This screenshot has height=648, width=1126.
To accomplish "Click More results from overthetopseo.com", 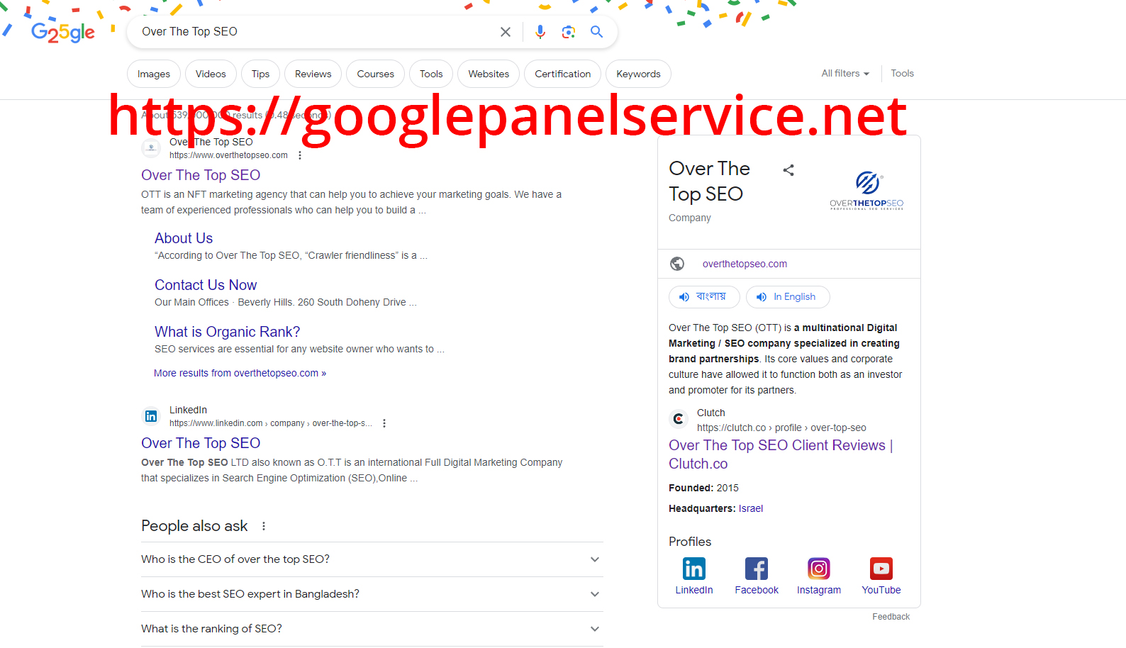I will [240, 373].
